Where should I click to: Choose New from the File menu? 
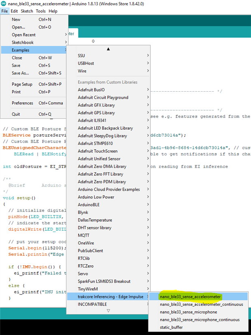coord(34,19)
